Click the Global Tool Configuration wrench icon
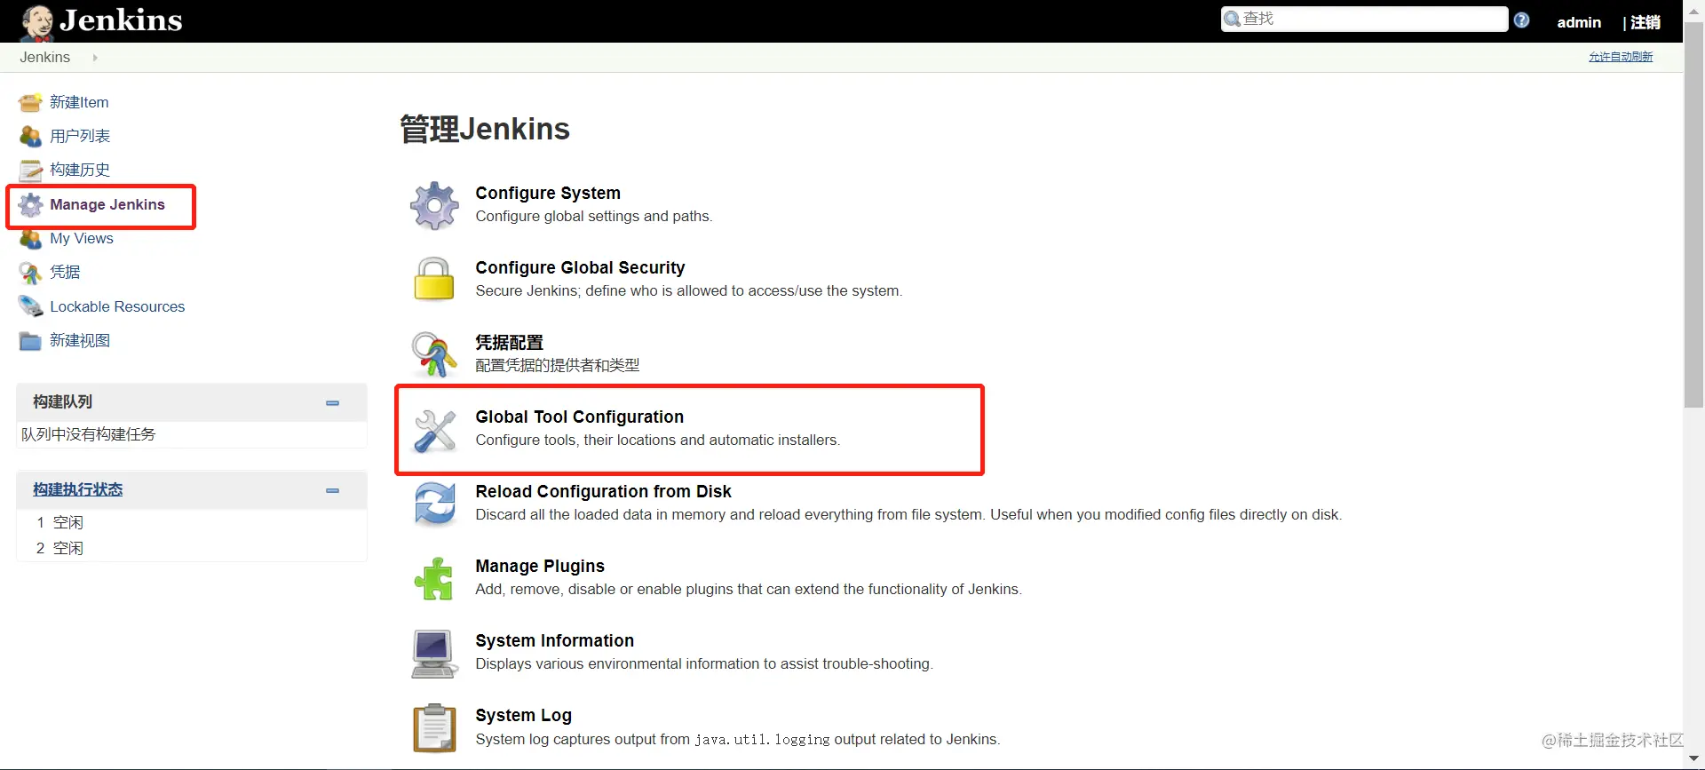Image resolution: width=1705 pixels, height=770 pixels. (434, 430)
